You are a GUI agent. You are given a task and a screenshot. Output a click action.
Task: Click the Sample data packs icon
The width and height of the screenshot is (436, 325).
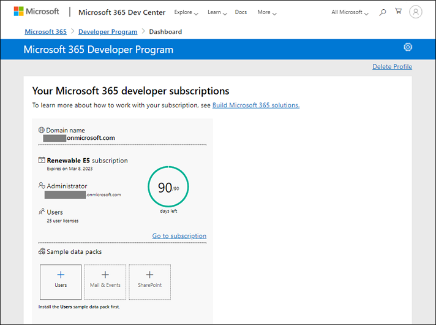tap(42, 251)
